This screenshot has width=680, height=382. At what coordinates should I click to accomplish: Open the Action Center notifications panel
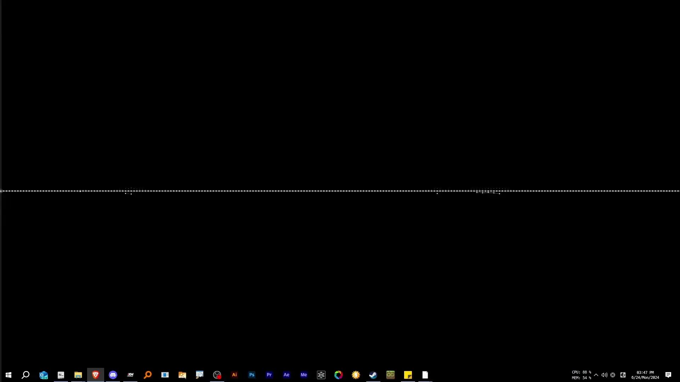pos(669,375)
